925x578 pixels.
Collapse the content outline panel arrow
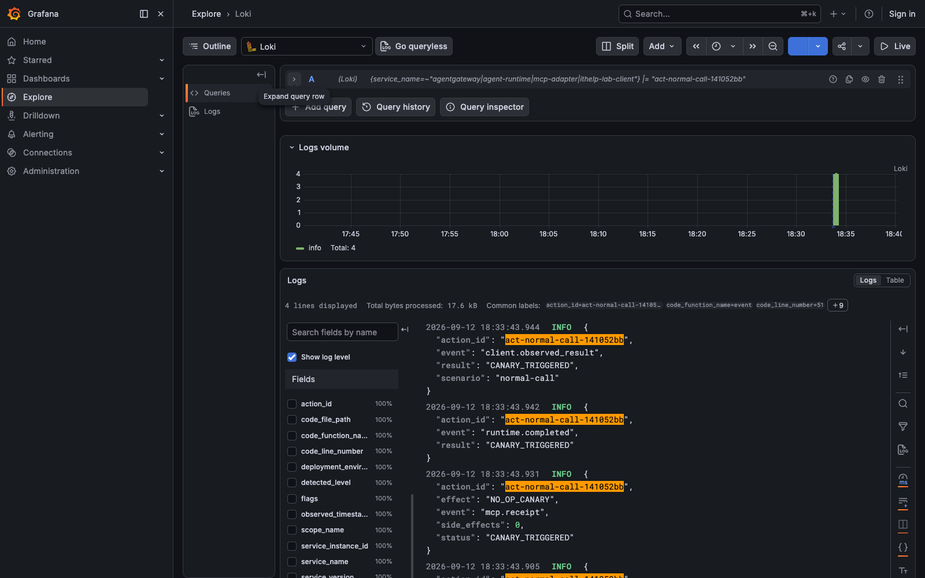pos(261,75)
